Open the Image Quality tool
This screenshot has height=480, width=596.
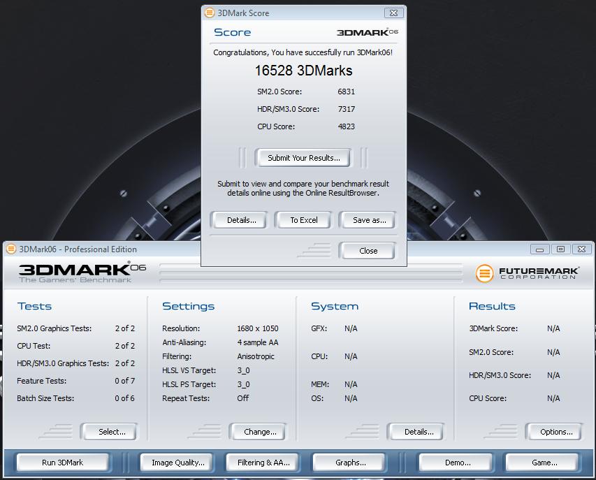178,463
